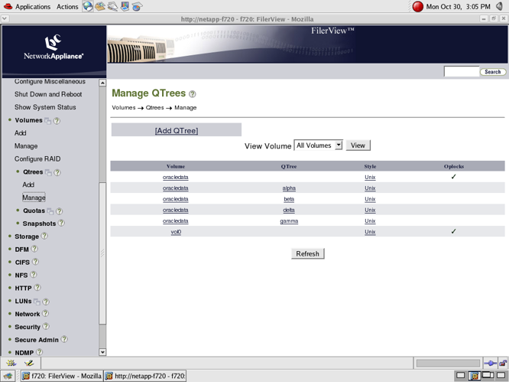
Task: Expand the Storage section in sidebar
Action: (x=27, y=237)
